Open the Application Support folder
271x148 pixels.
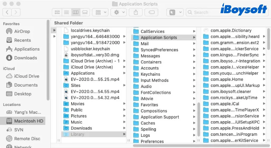pyautogui.click(x=160, y=117)
